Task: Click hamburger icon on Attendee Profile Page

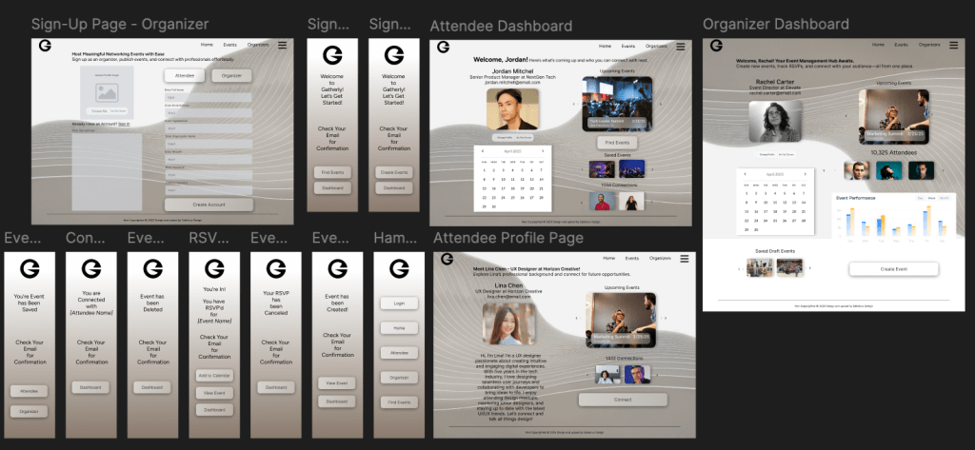Action: pyautogui.click(x=684, y=258)
